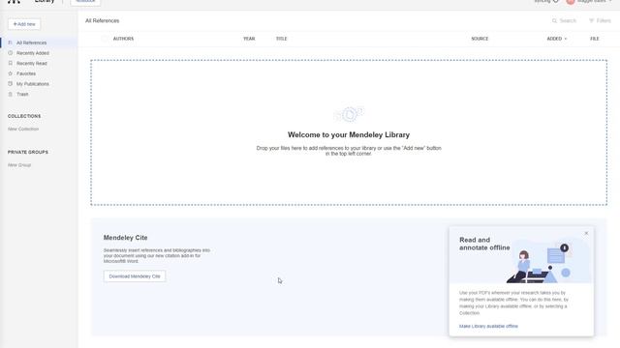Screen dimensions: 620x348
Task: Open the Recently Read list
Action: [x=32, y=63]
